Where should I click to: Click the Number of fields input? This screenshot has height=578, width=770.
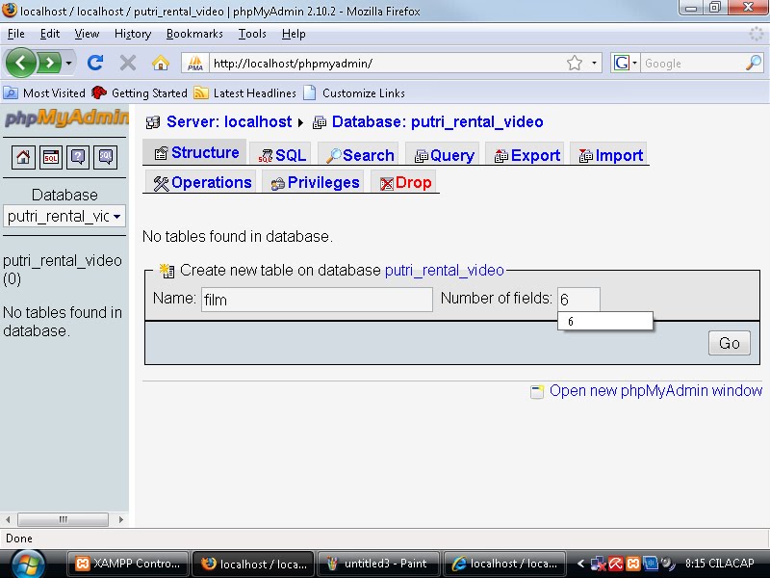pyautogui.click(x=578, y=300)
